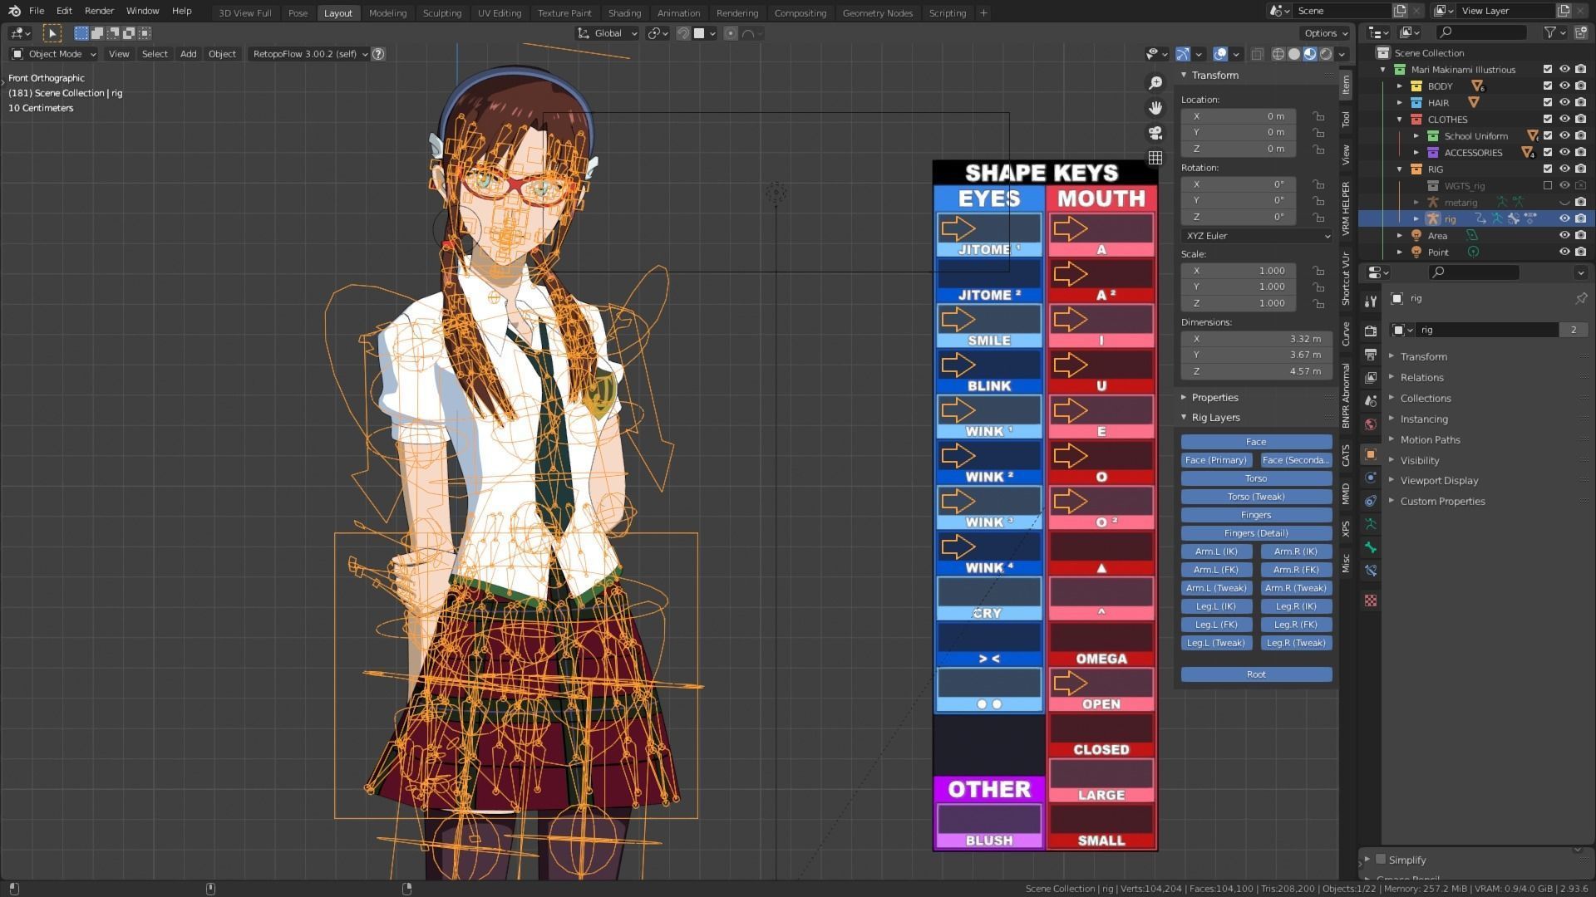Open Scene properties tab icon
This screenshot has width=1596, height=897.
(1371, 401)
